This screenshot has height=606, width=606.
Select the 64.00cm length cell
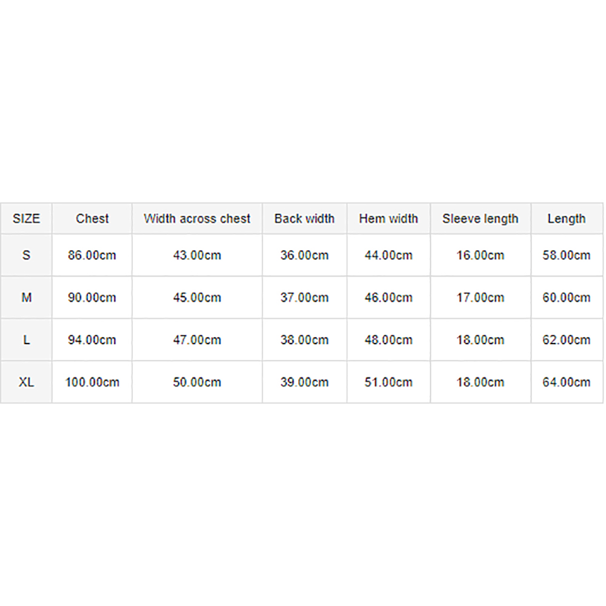pos(567,382)
